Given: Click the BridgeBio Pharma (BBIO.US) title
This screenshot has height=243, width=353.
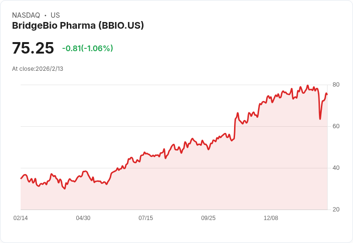Looking at the screenshot, I should (78, 25).
